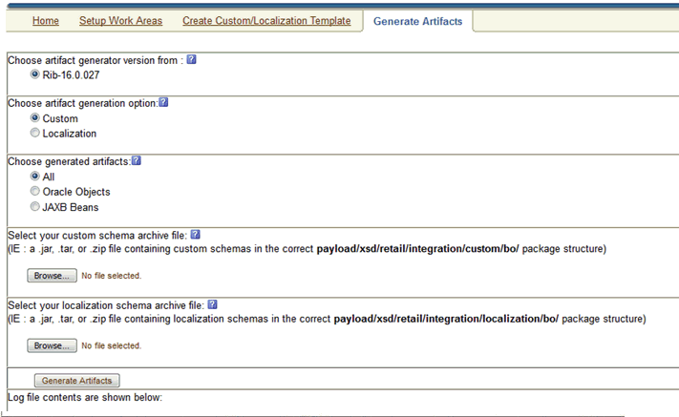Click 'No file selected.' beside localization Browse

point(112,345)
